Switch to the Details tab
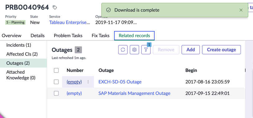253x118 pixels. click(38, 36)
